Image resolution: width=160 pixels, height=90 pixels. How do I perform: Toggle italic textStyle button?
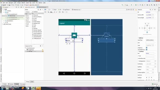[149, 78]
